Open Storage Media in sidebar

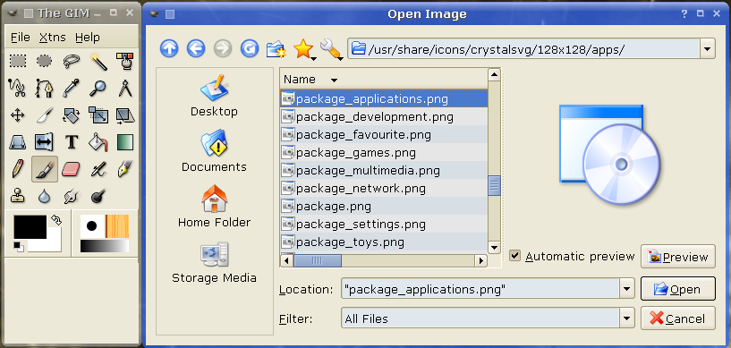point(214,262)
